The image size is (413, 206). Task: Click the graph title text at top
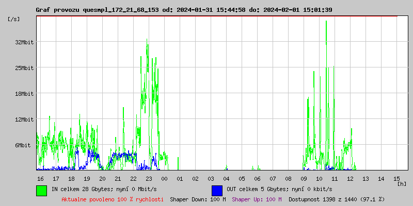click(184, 10)
